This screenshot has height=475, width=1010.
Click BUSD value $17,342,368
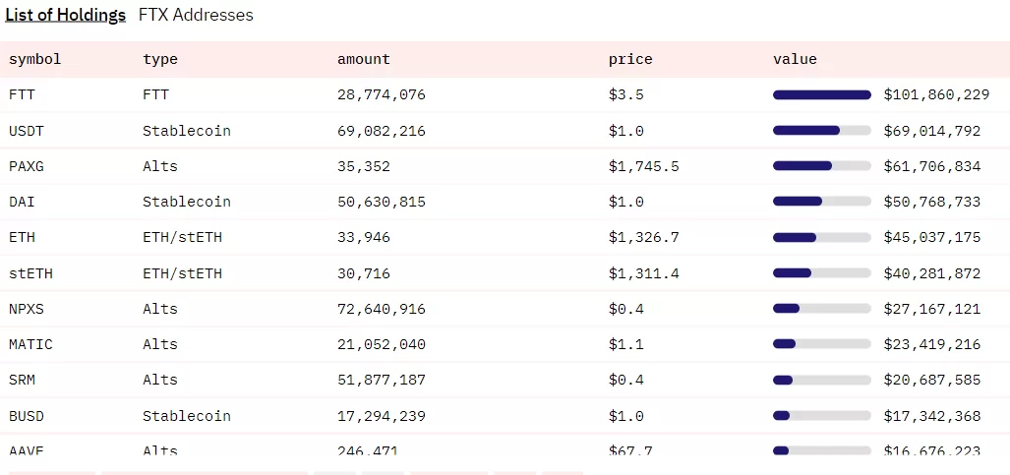931,416
